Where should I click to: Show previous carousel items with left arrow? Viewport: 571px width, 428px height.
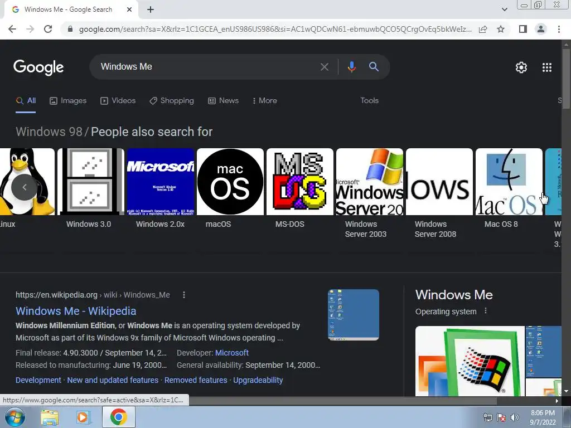[25, 187]
